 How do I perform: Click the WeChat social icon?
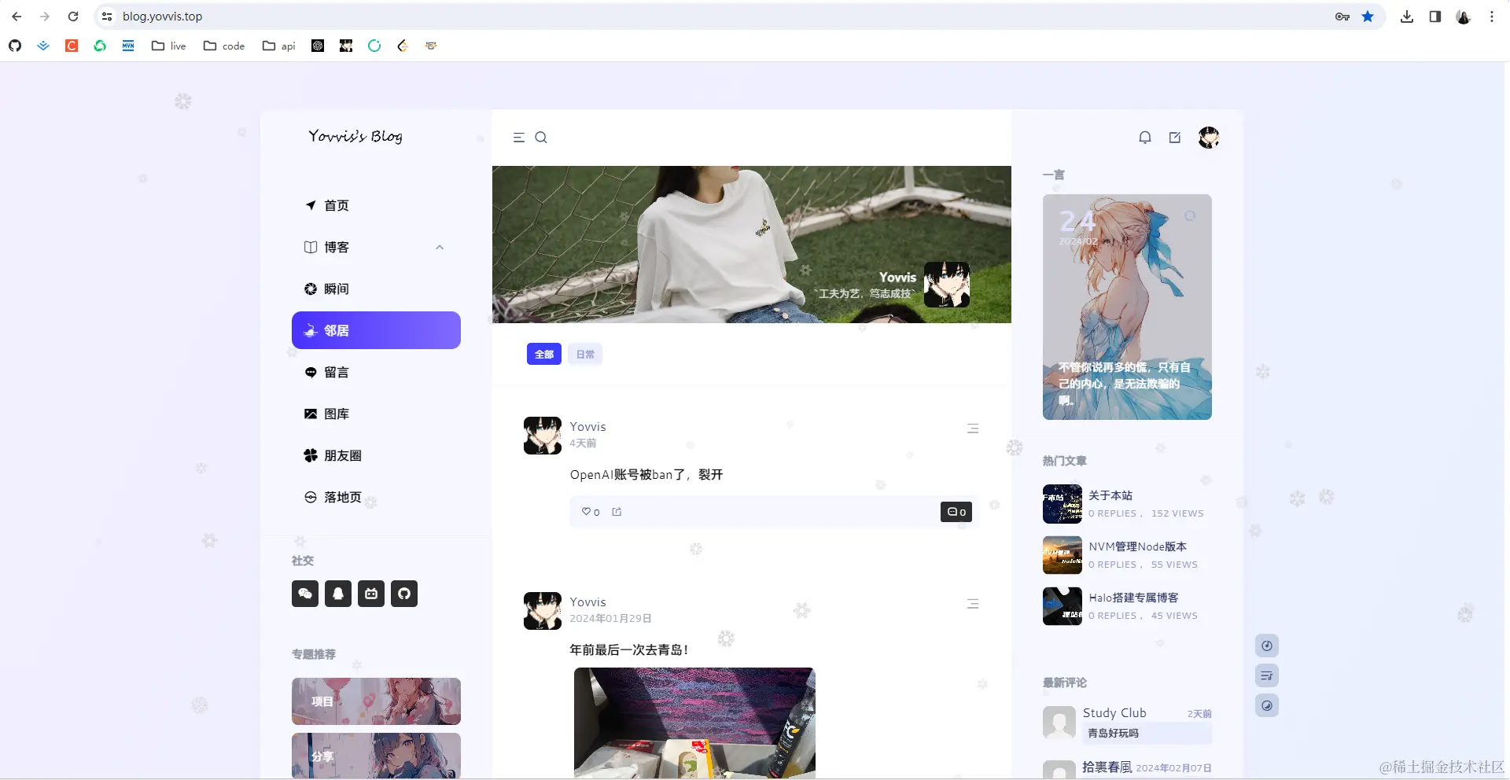click(305, 594)
